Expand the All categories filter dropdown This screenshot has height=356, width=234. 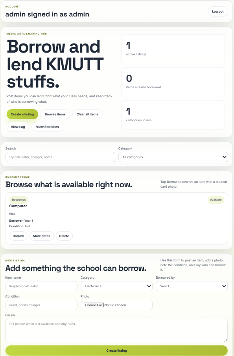click(x=173, y=157)
